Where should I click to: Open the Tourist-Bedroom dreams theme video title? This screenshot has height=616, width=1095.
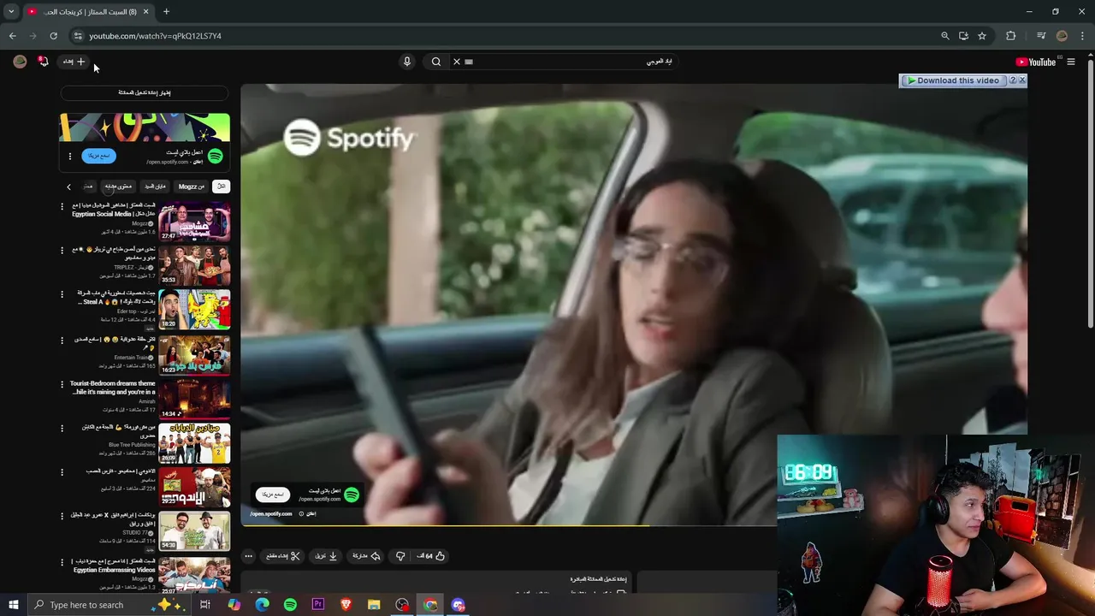click(112, 388)
